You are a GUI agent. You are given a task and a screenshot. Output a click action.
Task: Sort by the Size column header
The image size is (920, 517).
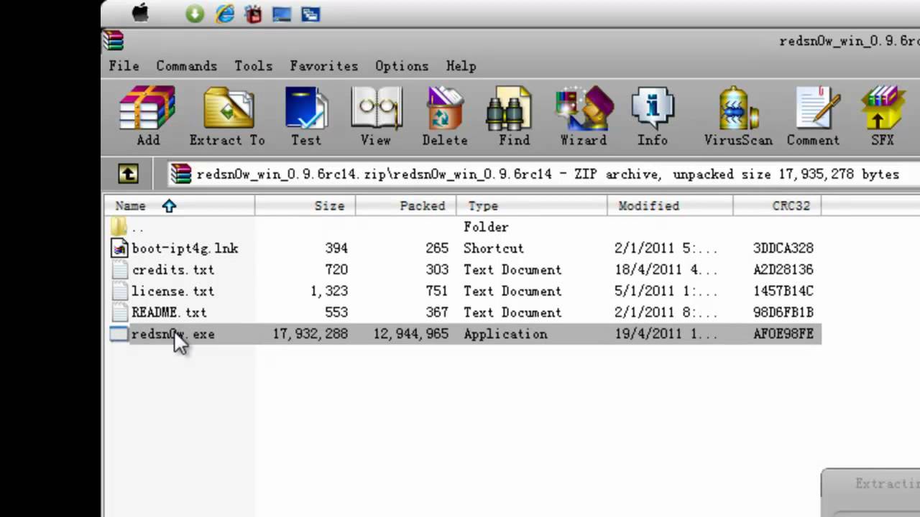[x=305, y=206]
